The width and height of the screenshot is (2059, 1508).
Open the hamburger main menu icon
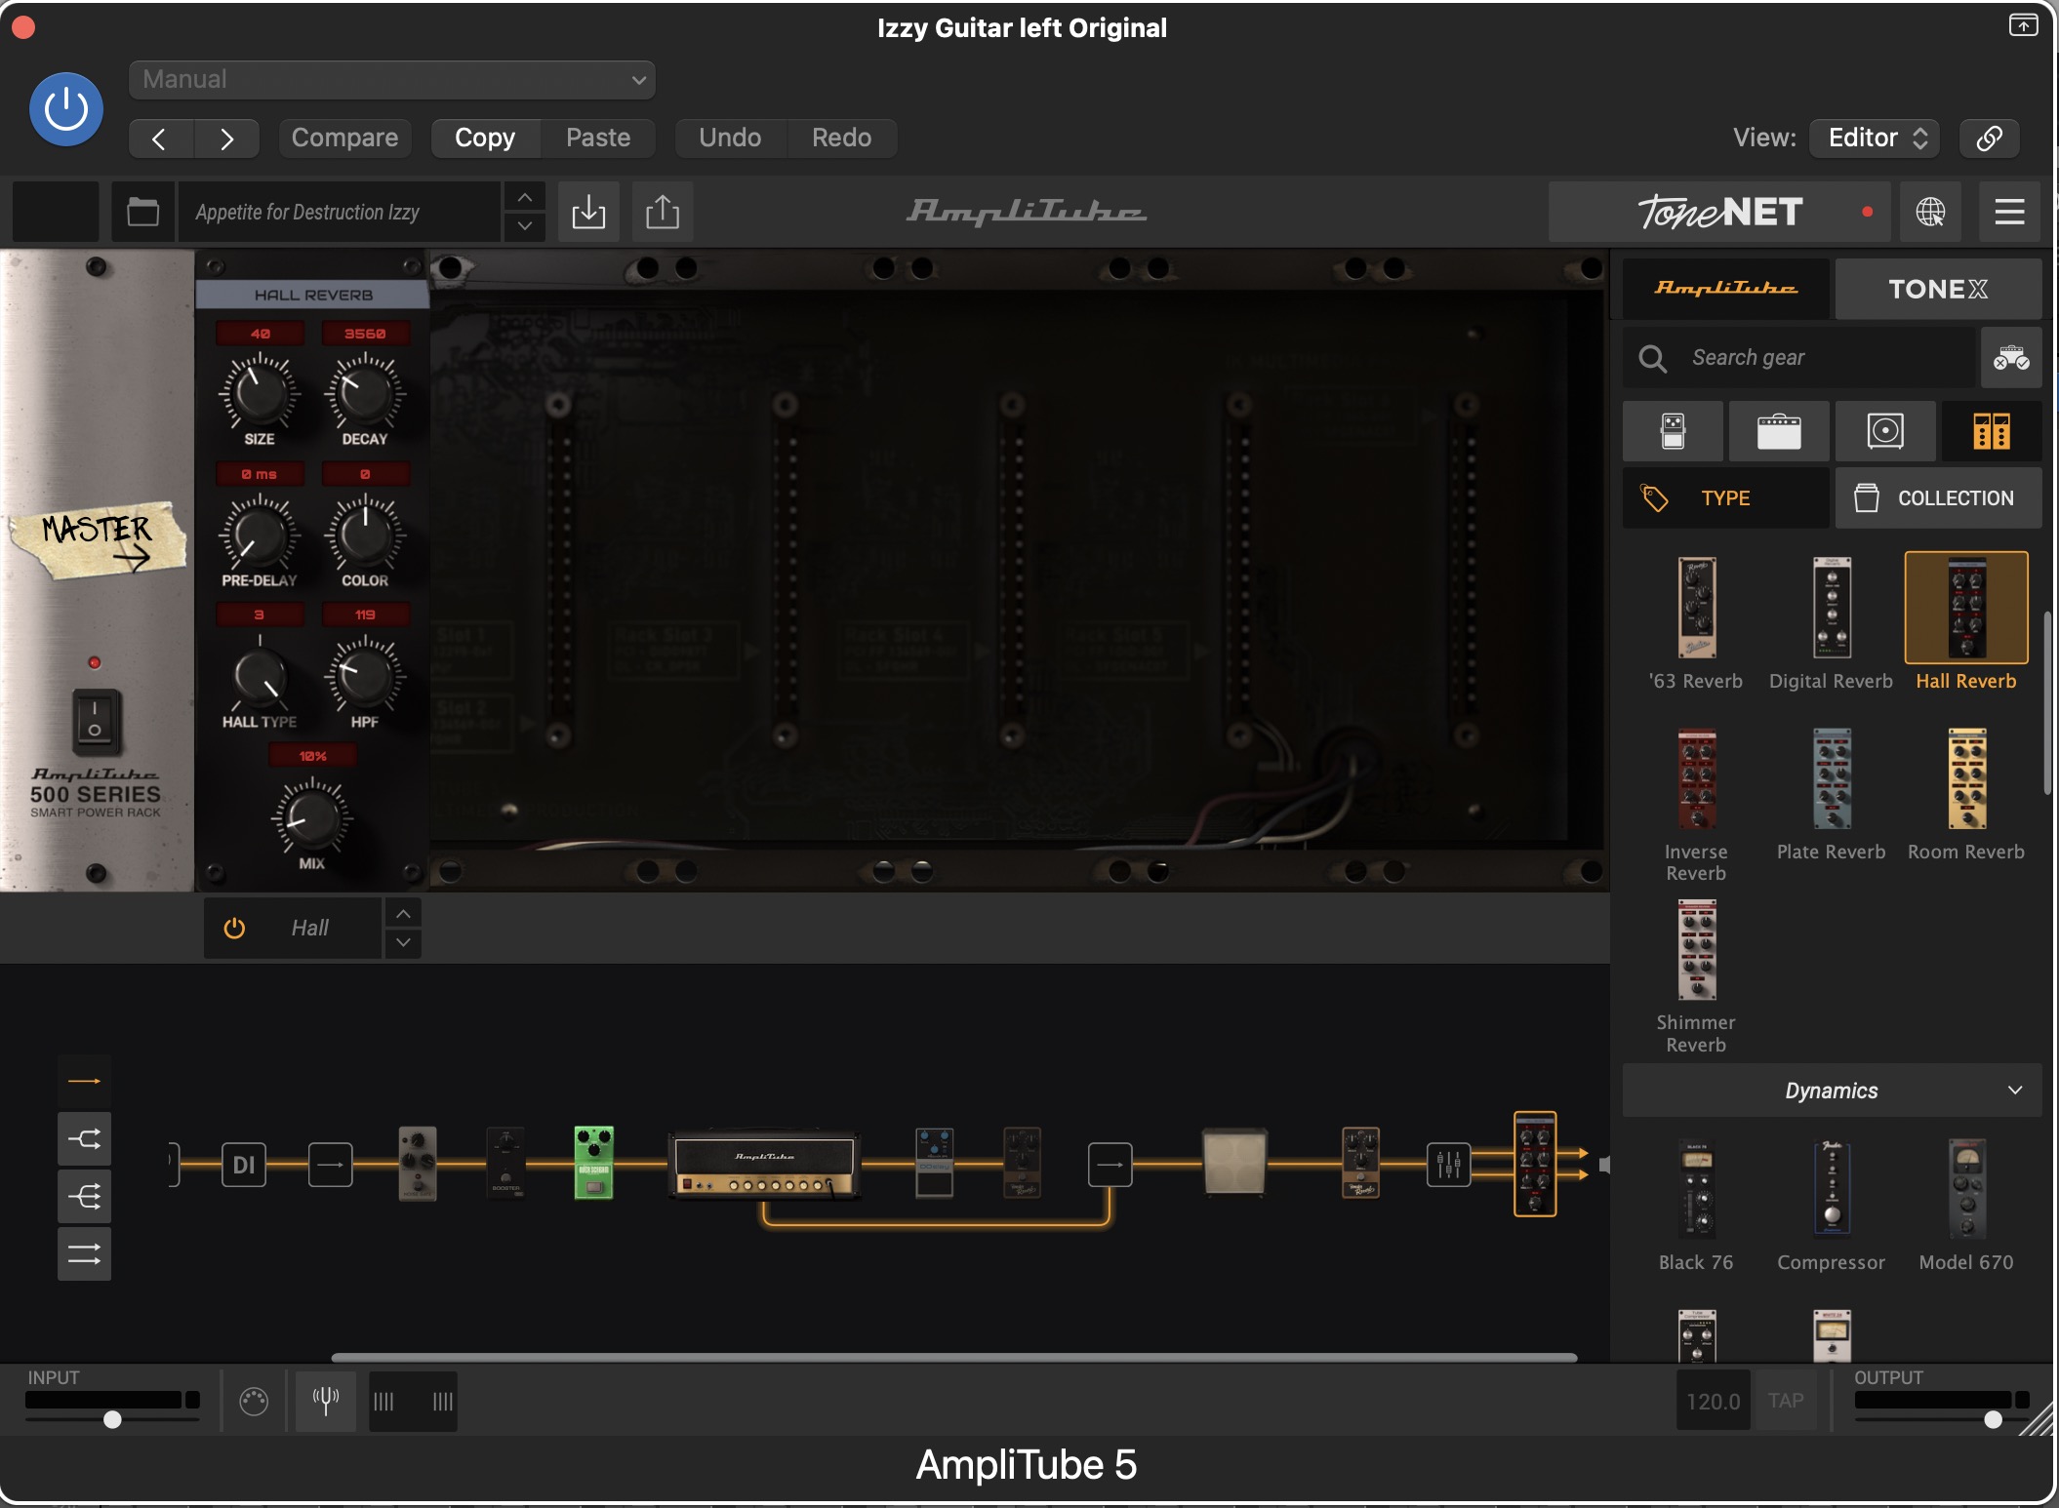[2009, 212]
